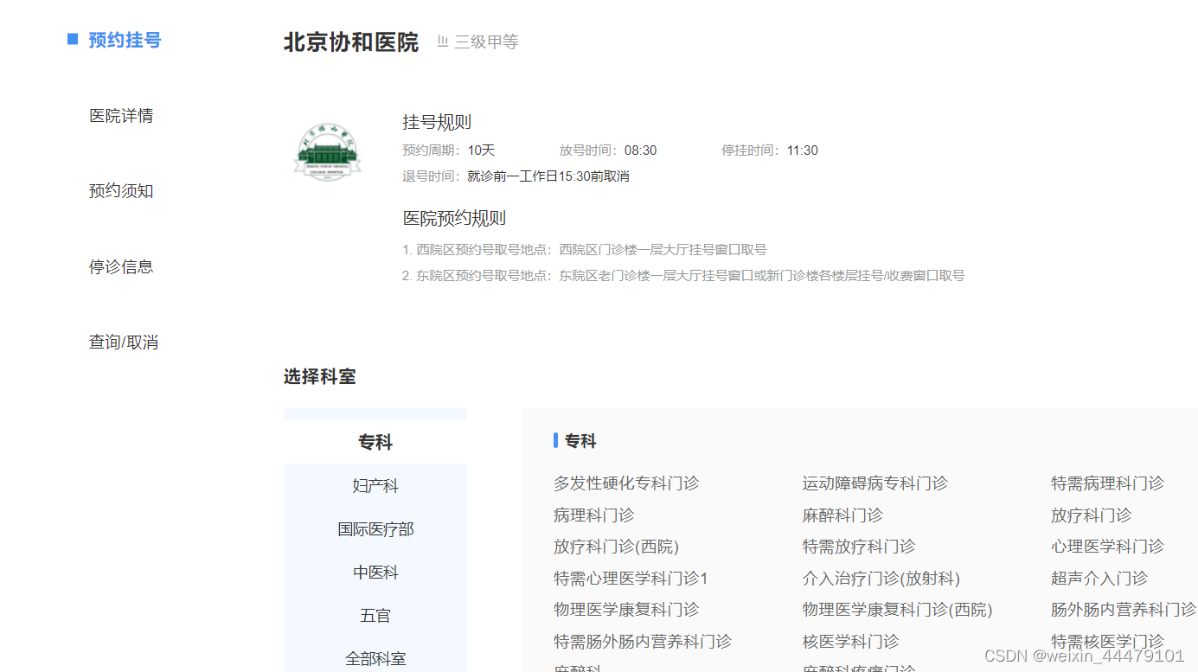Image resolution: width=1198 pixels, height=672 pixels.
Task: Open 医院详情 from the sidebar
Action: tap(121, 115)
